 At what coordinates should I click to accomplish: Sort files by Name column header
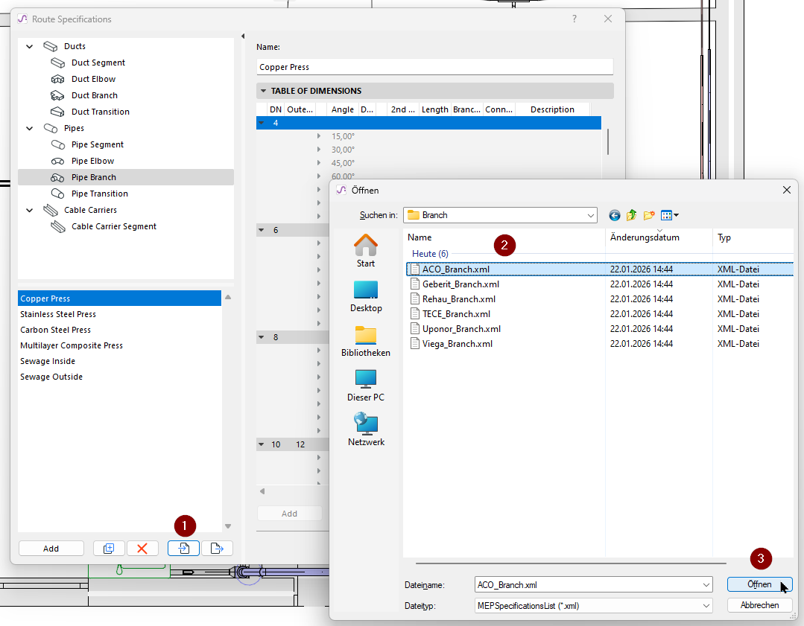[504, 237]
